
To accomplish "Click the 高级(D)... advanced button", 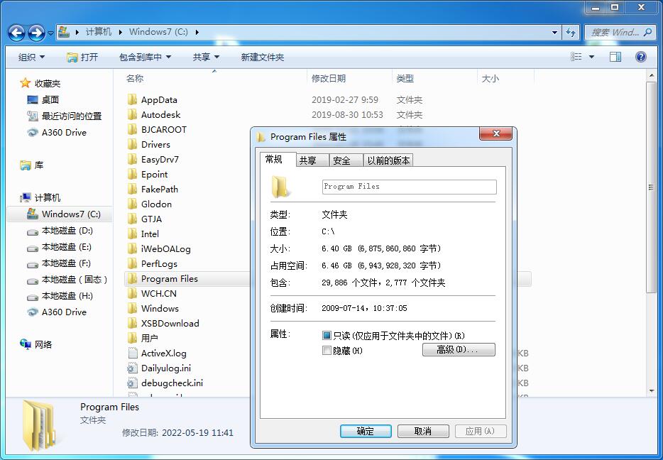I will pyautogui.click(x=458, y=349).
